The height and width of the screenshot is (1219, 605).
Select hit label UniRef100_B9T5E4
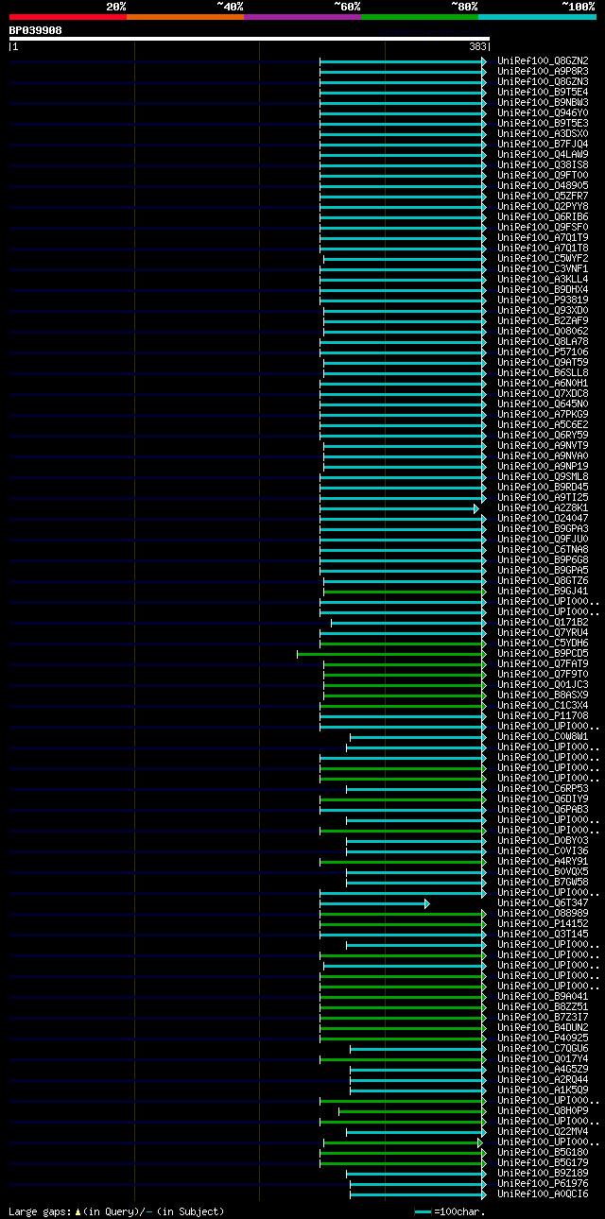coord(543,92)
